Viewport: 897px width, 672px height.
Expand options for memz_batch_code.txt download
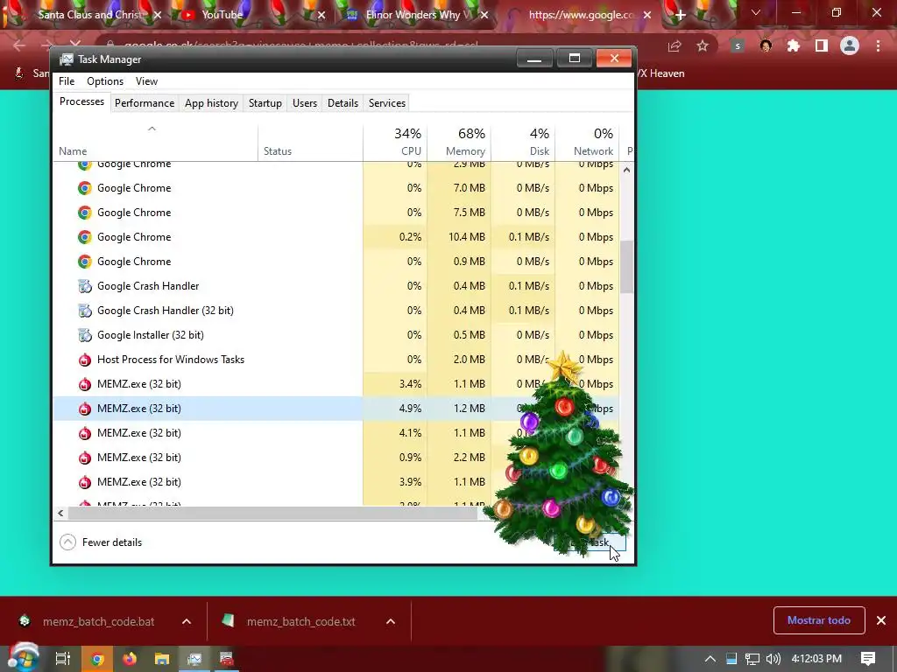[x=391, y=621]
